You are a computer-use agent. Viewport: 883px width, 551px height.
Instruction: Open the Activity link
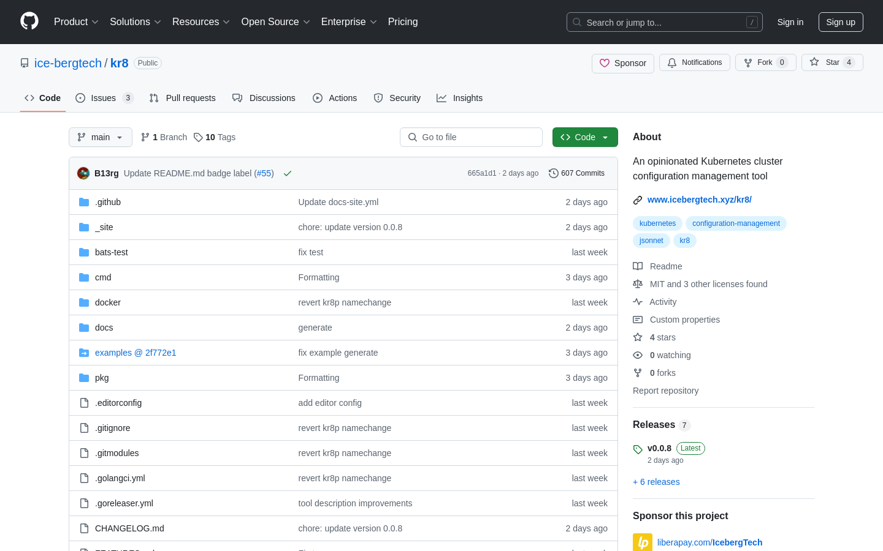pos(655,302)
